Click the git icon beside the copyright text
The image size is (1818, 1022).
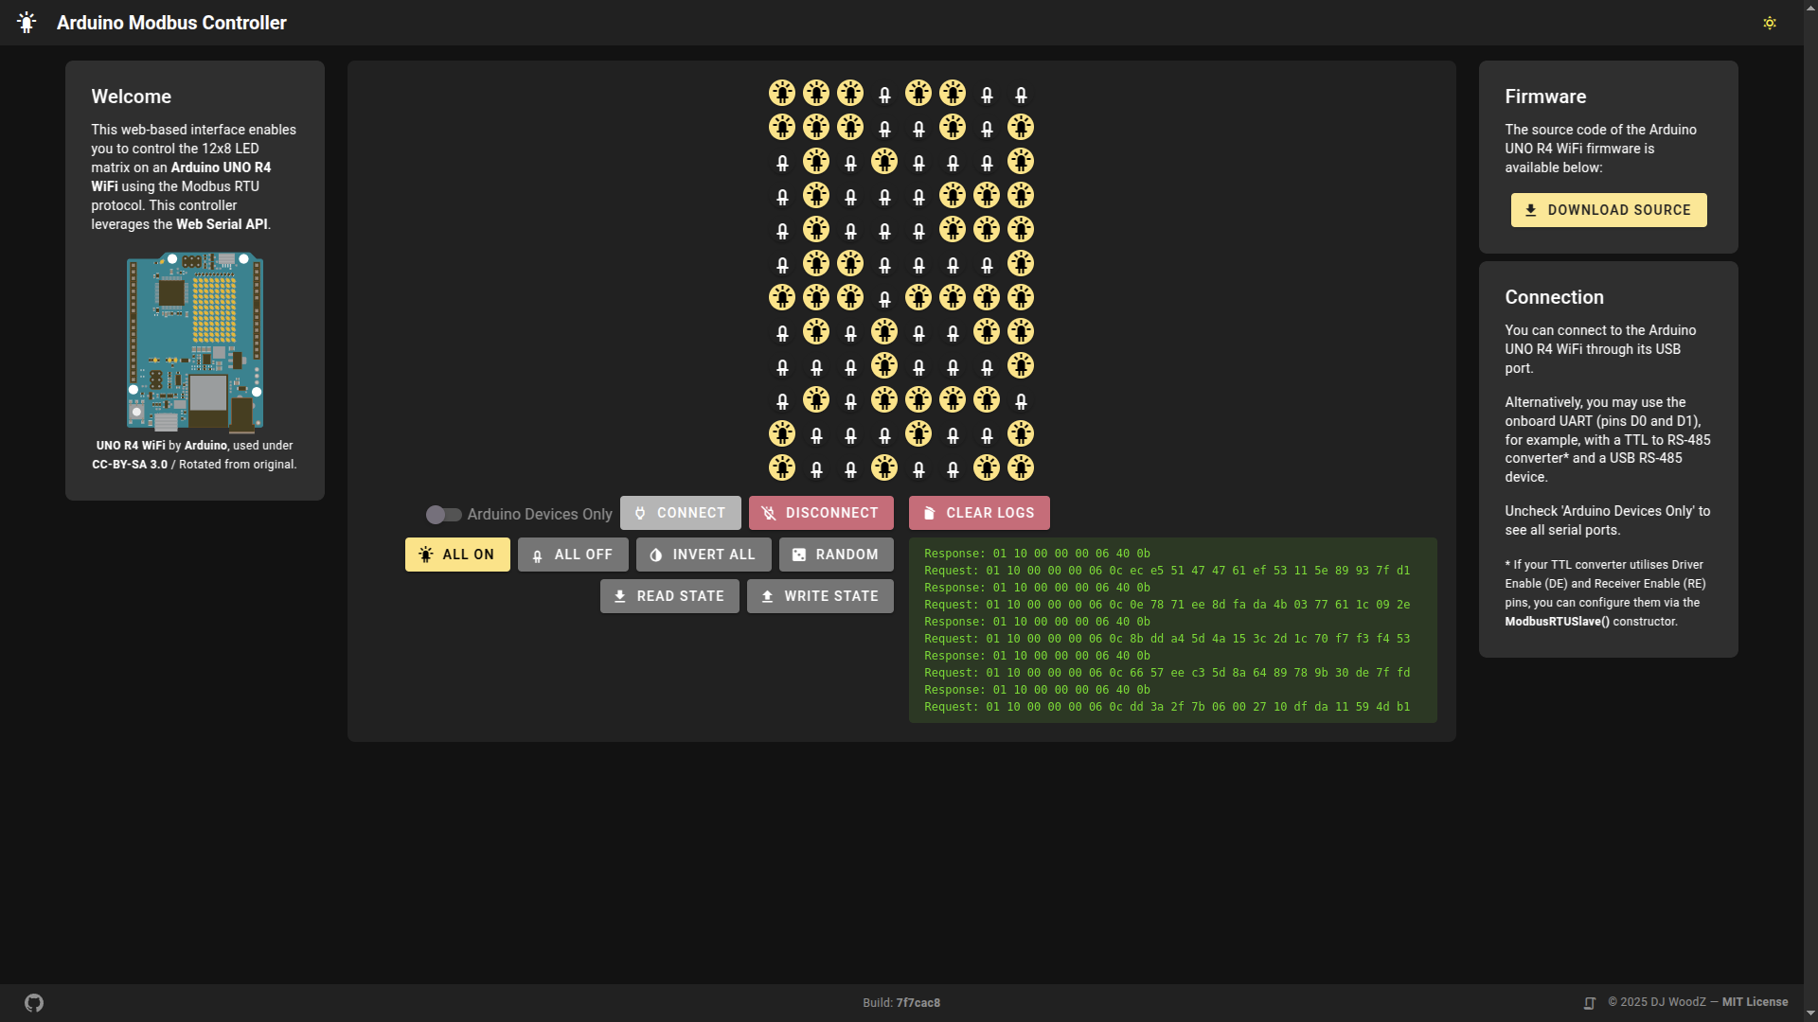tap(1589, 1001)
